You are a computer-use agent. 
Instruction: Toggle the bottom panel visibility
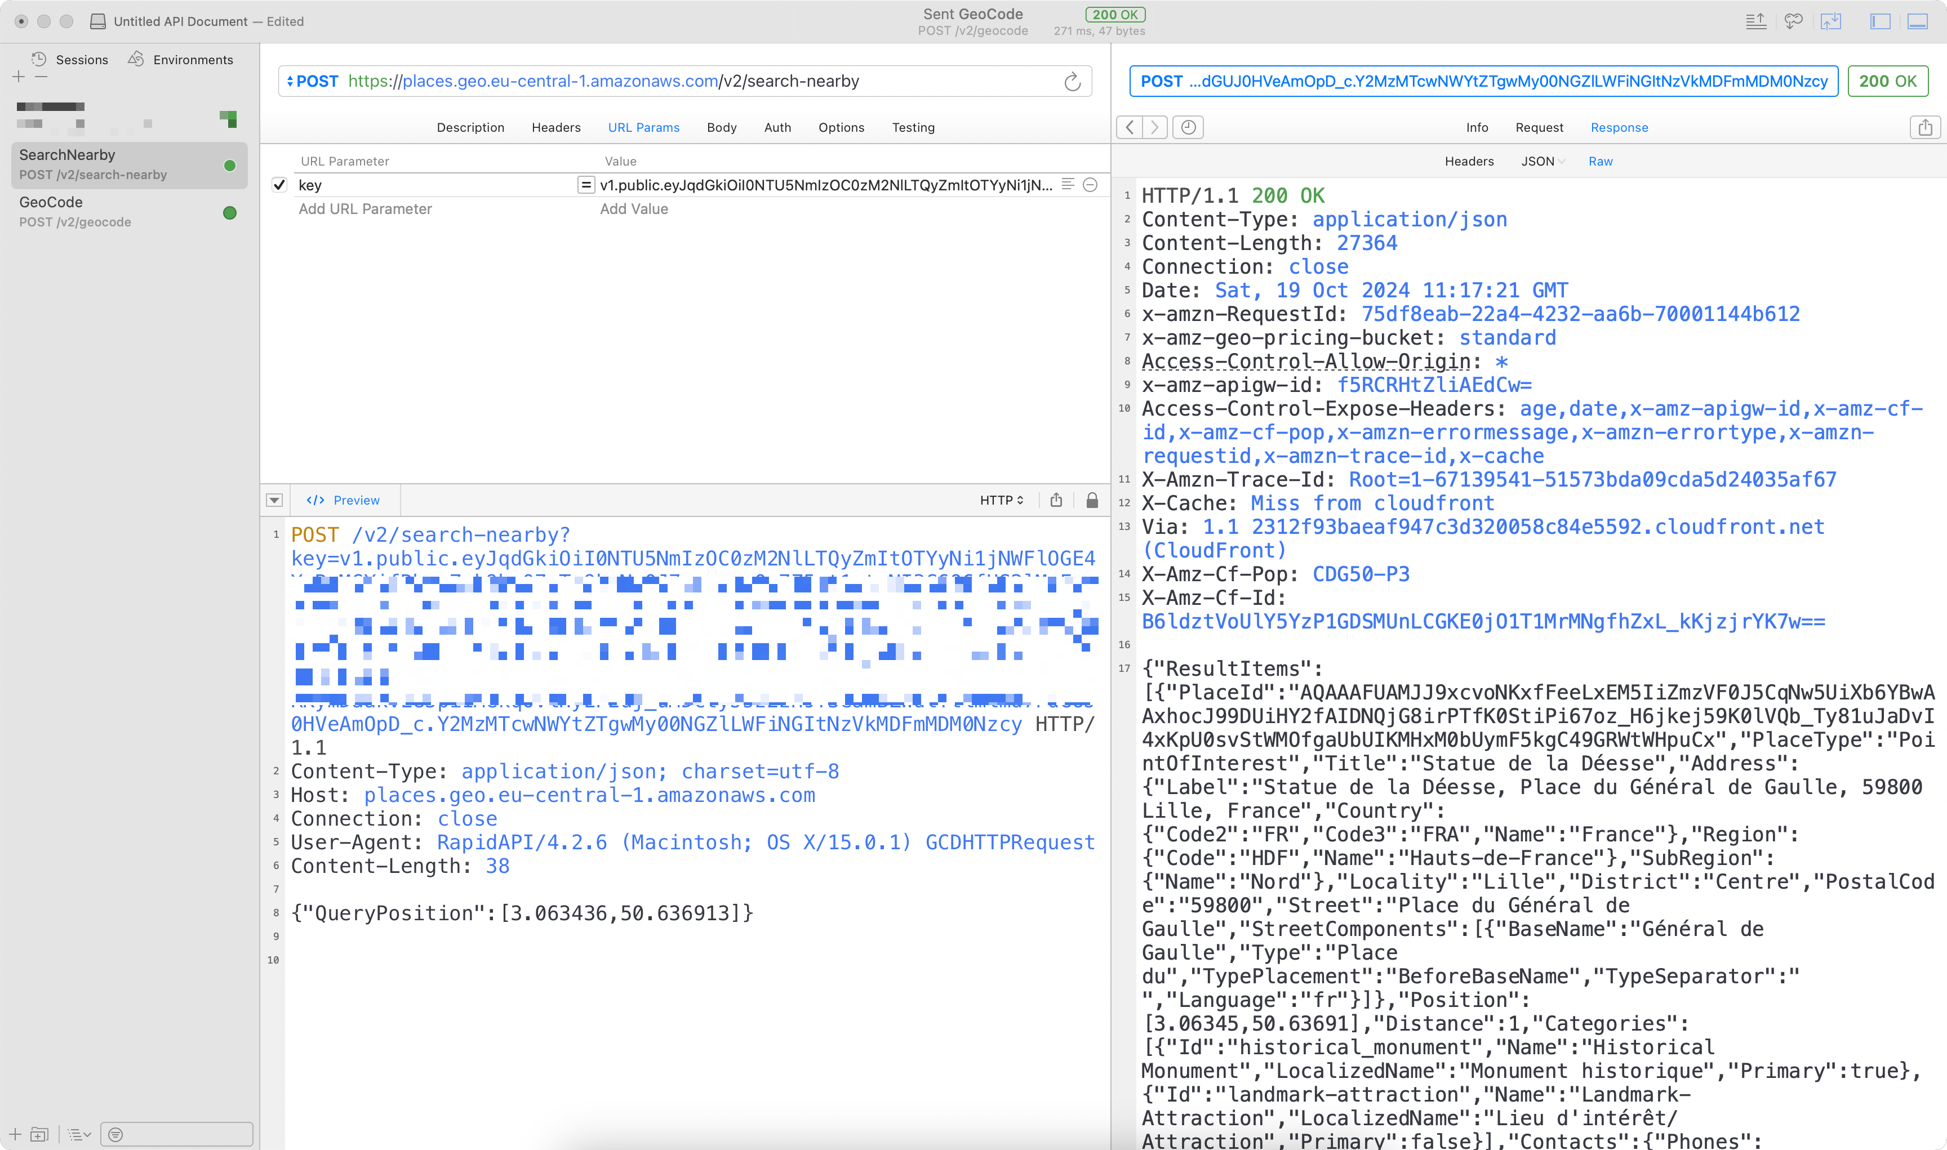(x=1918, y=22)
